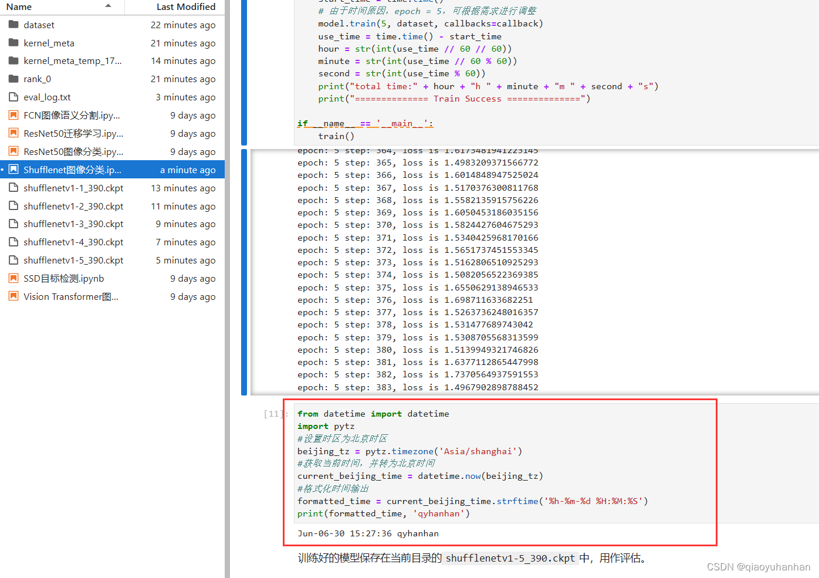Click the 'step: 376' loss output line
This screenshot has width=819, height=578.
point(415,300)
